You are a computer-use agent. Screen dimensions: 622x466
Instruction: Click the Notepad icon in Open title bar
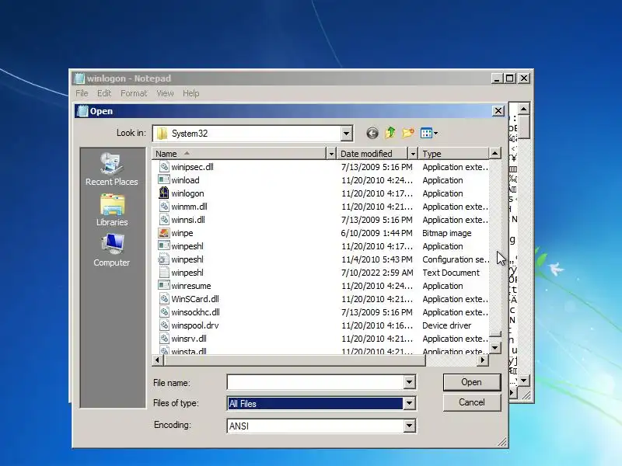point(82,111)
